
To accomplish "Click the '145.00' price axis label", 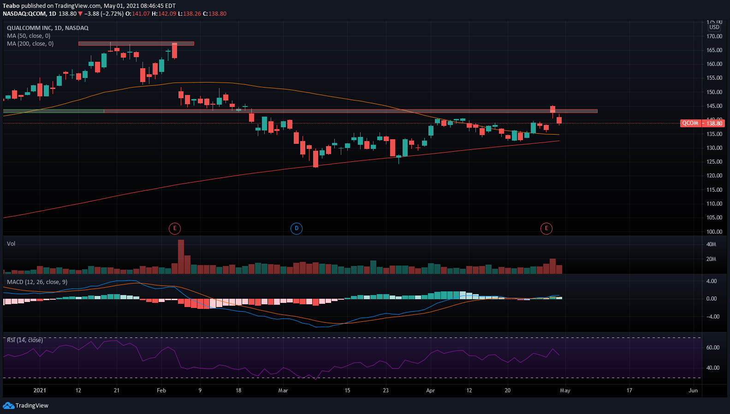I will 714,106.
